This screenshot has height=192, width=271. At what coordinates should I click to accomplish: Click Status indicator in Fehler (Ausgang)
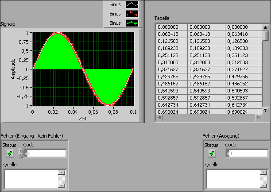click(212, 153)
